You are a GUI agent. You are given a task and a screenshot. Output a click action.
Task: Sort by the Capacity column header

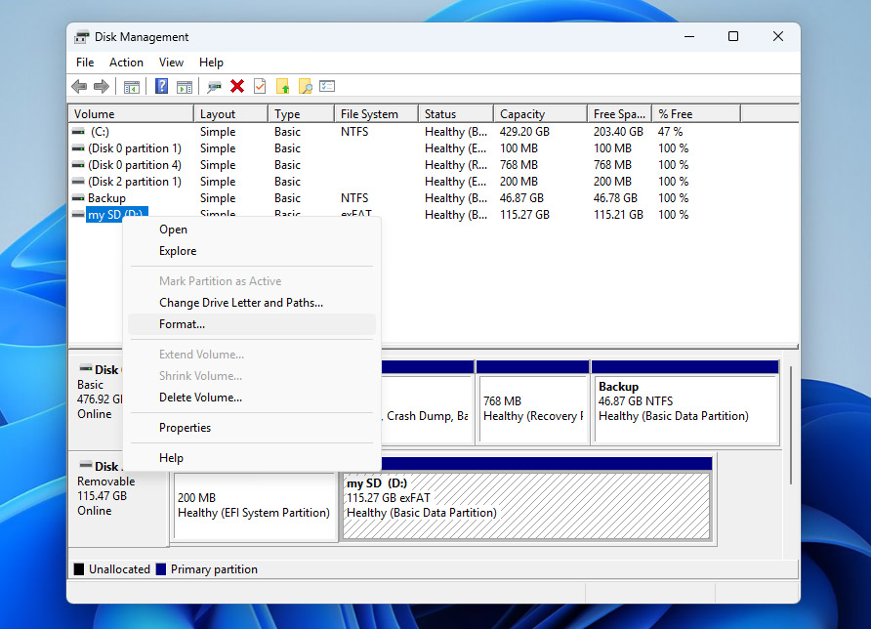point(540,114)
